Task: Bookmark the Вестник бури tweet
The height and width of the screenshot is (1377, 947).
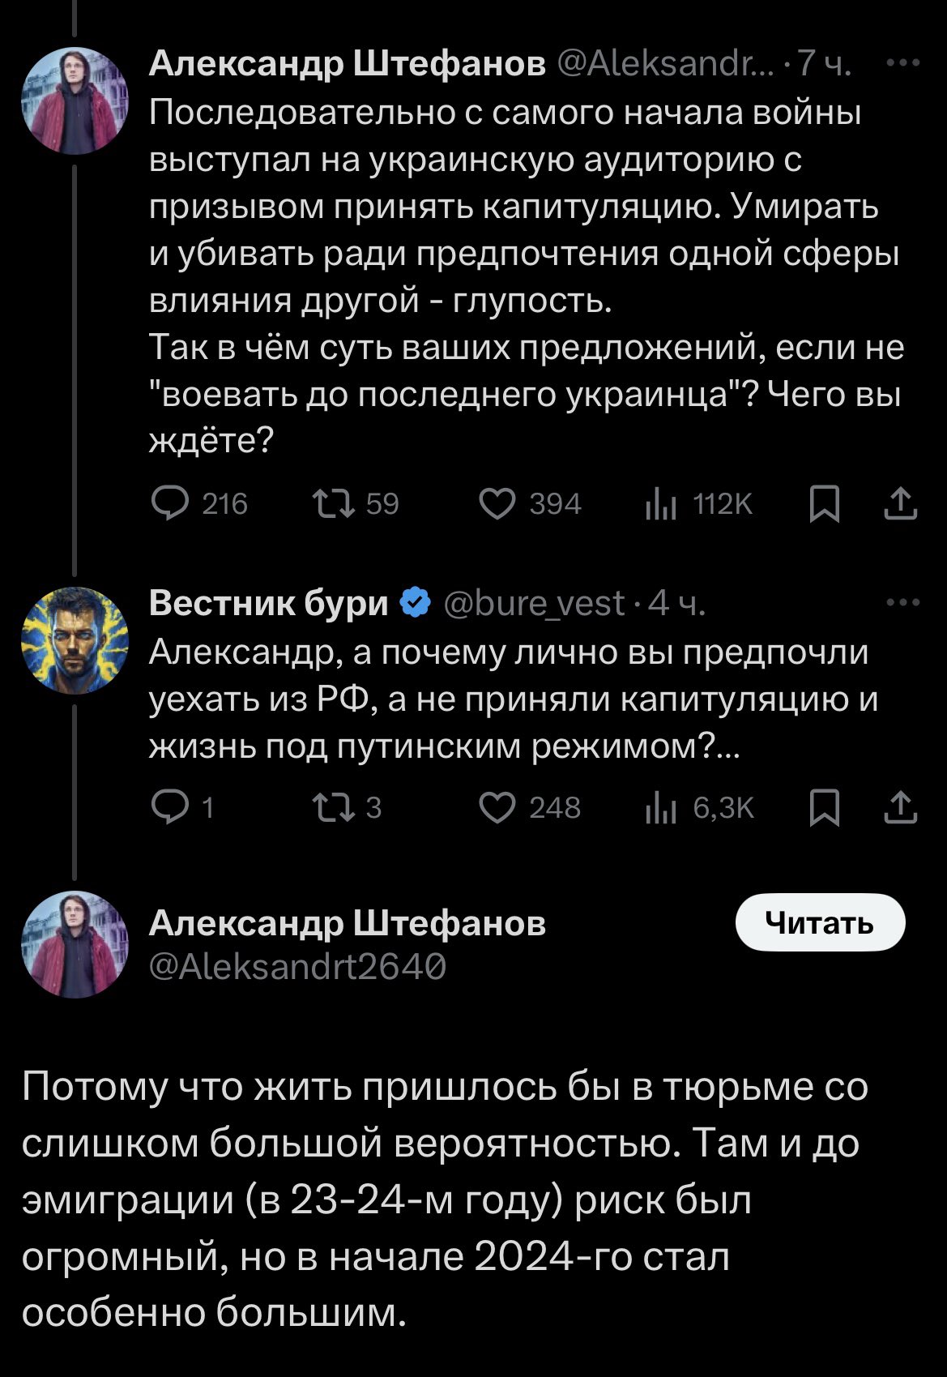Action: pos(824,810)
